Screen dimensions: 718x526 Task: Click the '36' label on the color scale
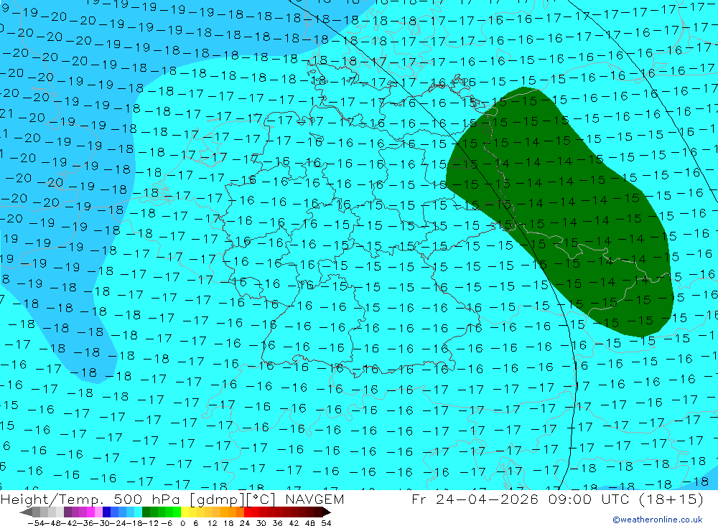277,523
